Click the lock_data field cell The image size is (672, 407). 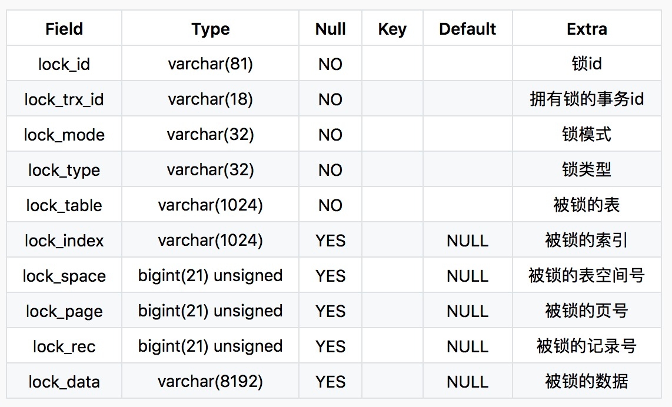click(64, 382)
